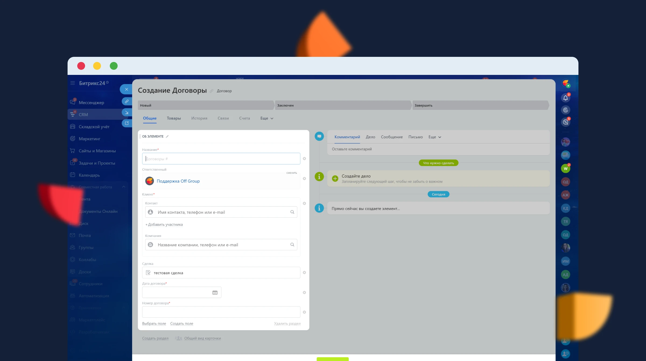
Task: Toggle the hamburger menu near Битрикс24 logo
Action: (x=72, y=83)
